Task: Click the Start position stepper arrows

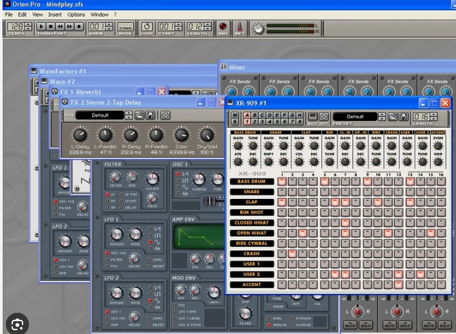Action: 179,26
